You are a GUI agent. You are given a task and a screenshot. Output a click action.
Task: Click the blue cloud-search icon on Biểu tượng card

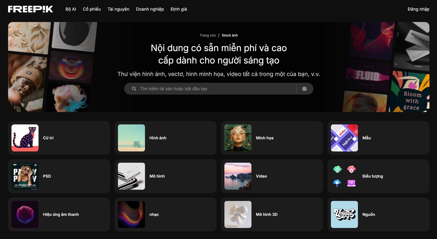pyautogui.click(x=337, y=183)
